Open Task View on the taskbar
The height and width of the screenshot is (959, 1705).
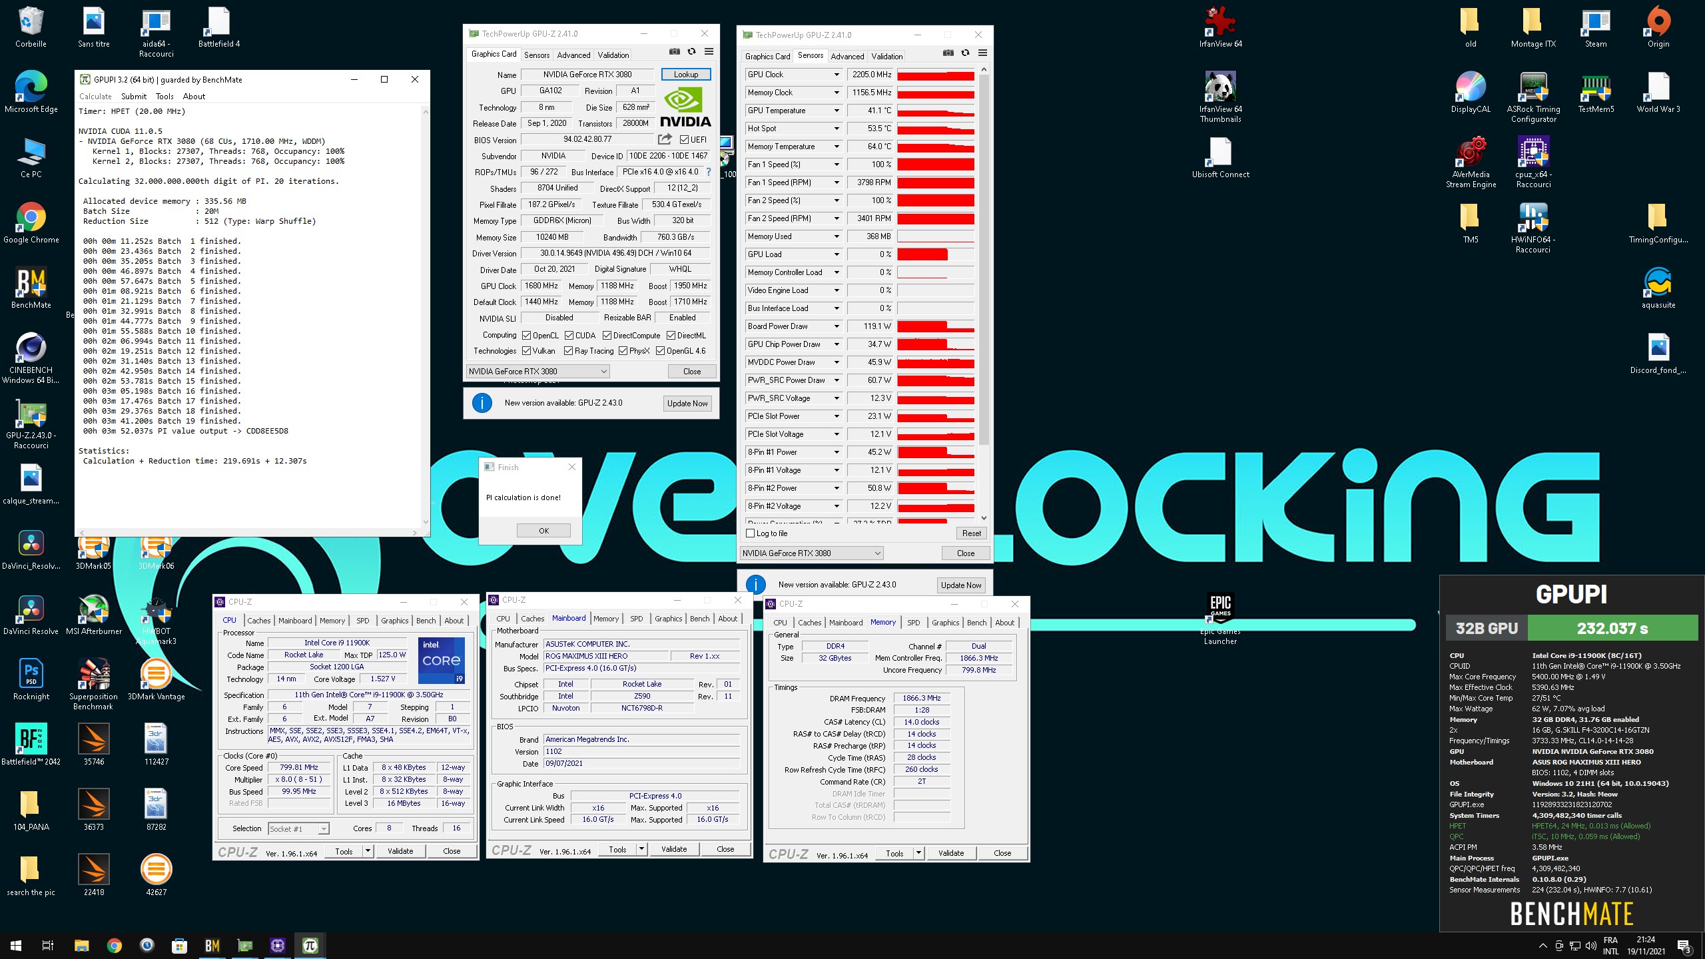tap(48, 945)
